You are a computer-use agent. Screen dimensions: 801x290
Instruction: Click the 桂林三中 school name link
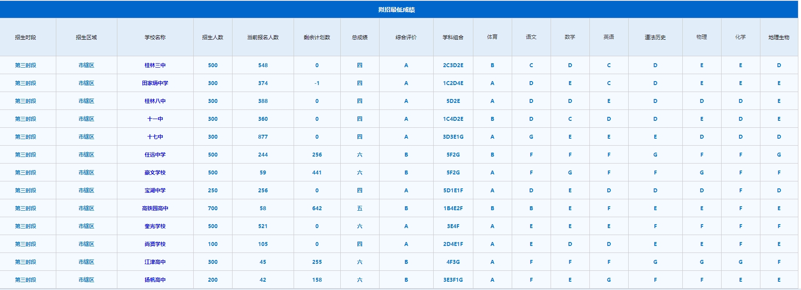coord(155,65)
